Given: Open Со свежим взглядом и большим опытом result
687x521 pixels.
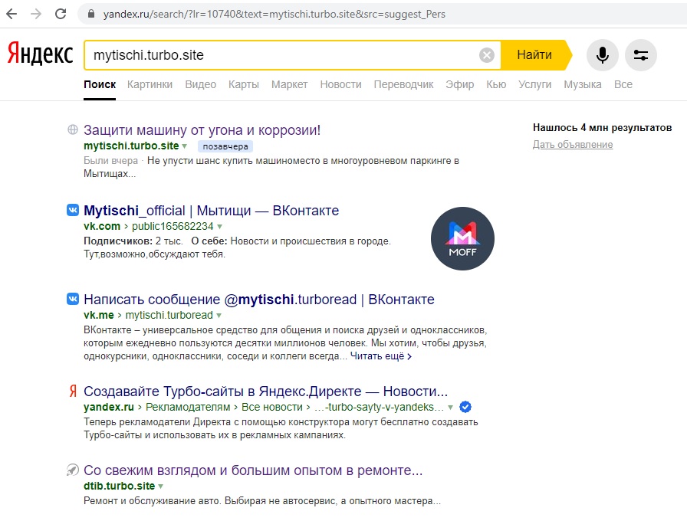Looking at the screenshot, I should click(x=253, y=470).
